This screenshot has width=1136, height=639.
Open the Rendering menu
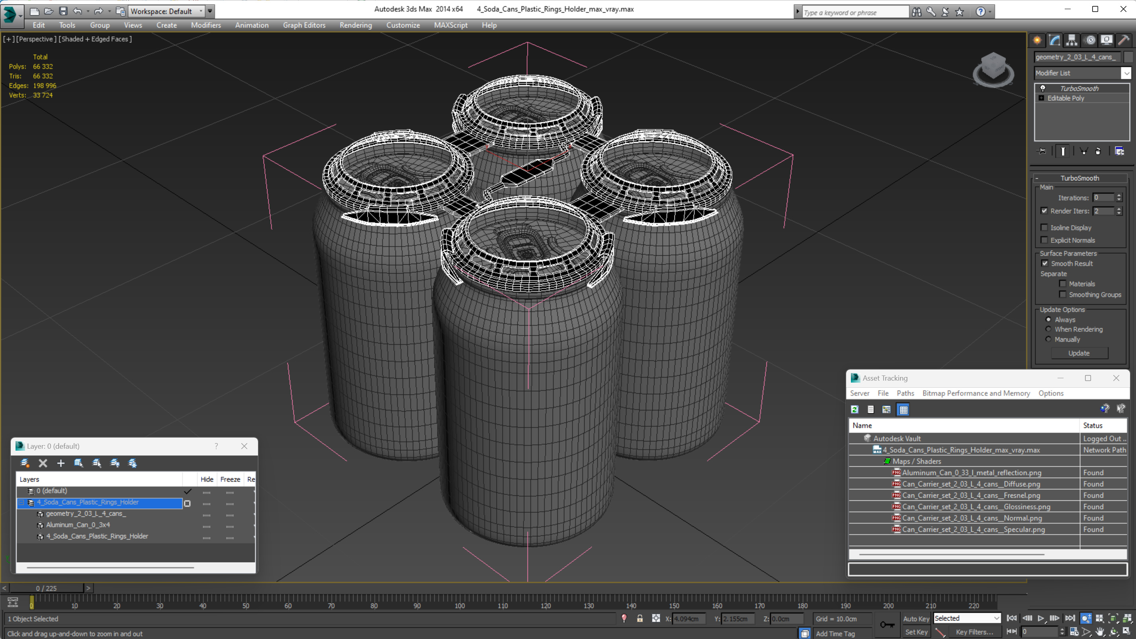356,25
